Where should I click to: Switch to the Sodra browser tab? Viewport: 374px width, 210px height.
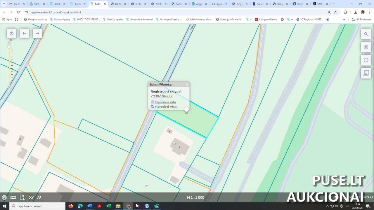pyautogui.click(x=179, y=4)
